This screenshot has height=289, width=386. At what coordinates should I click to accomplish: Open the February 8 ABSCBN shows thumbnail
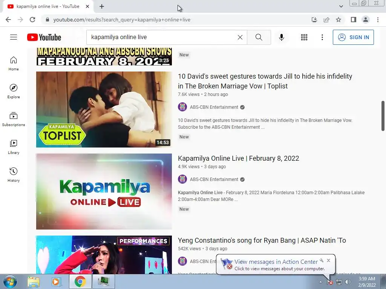104,57
